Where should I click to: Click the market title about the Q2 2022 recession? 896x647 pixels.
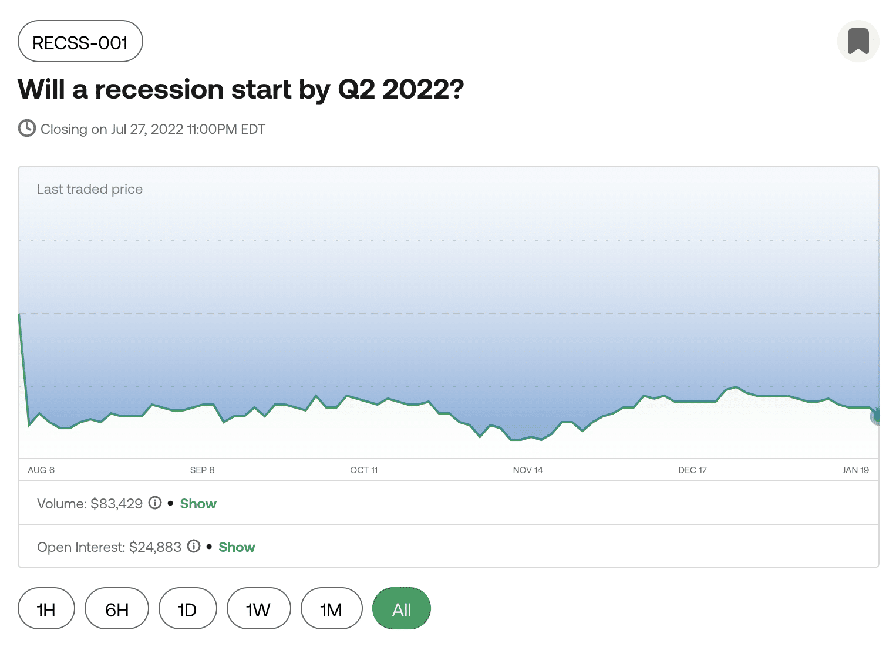coord(241,89)
